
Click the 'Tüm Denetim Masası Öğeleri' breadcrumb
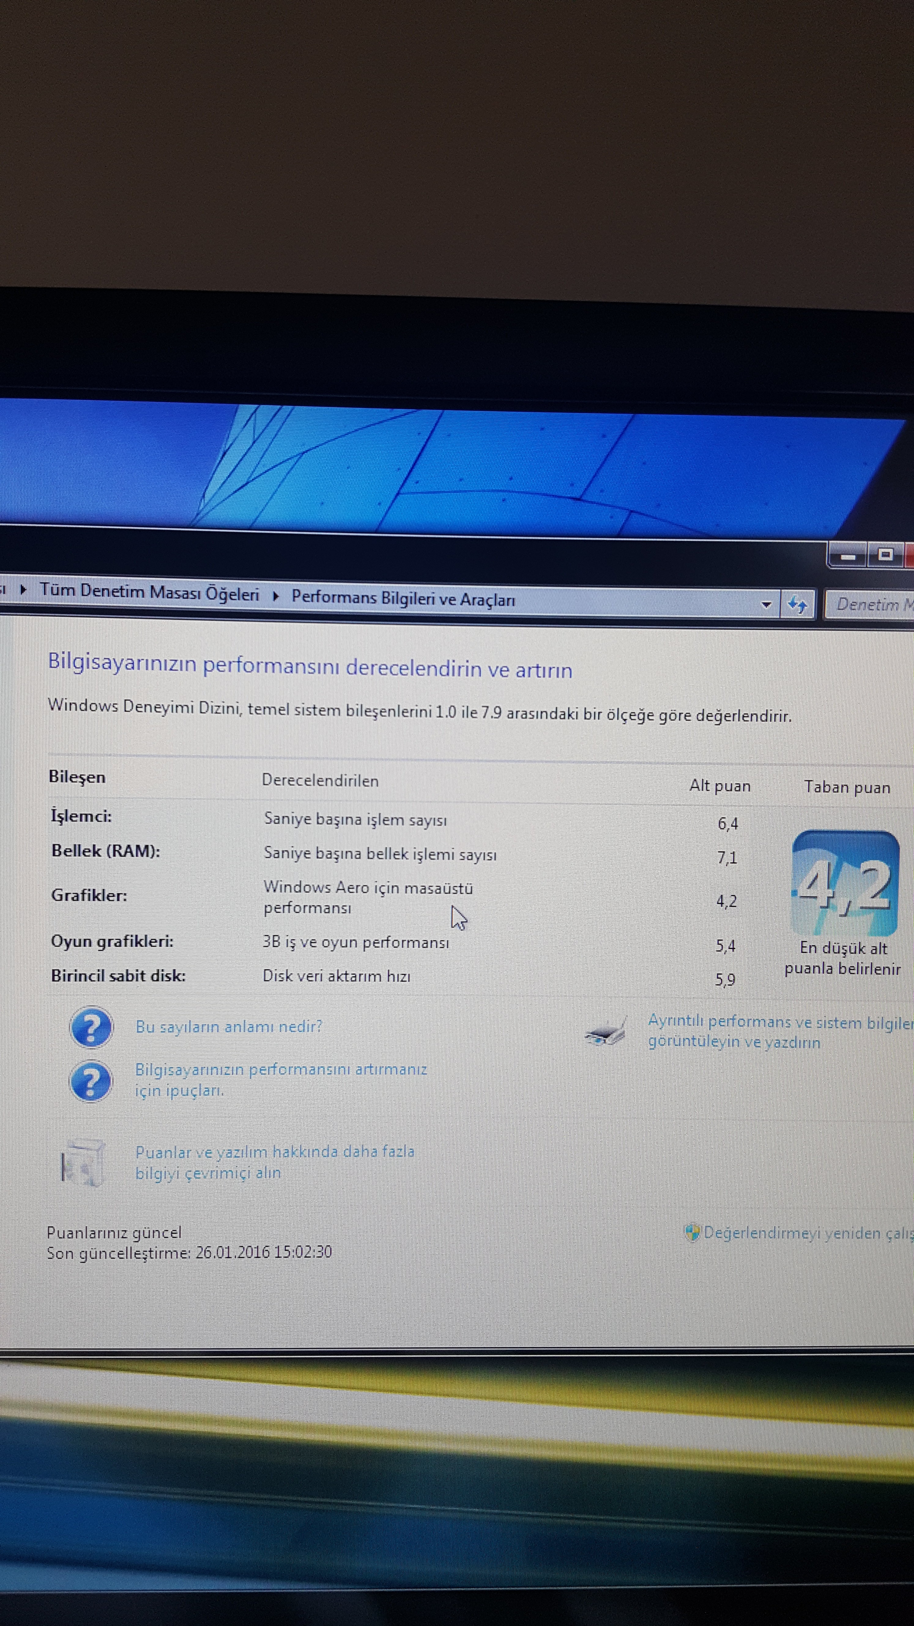(150, 593)
